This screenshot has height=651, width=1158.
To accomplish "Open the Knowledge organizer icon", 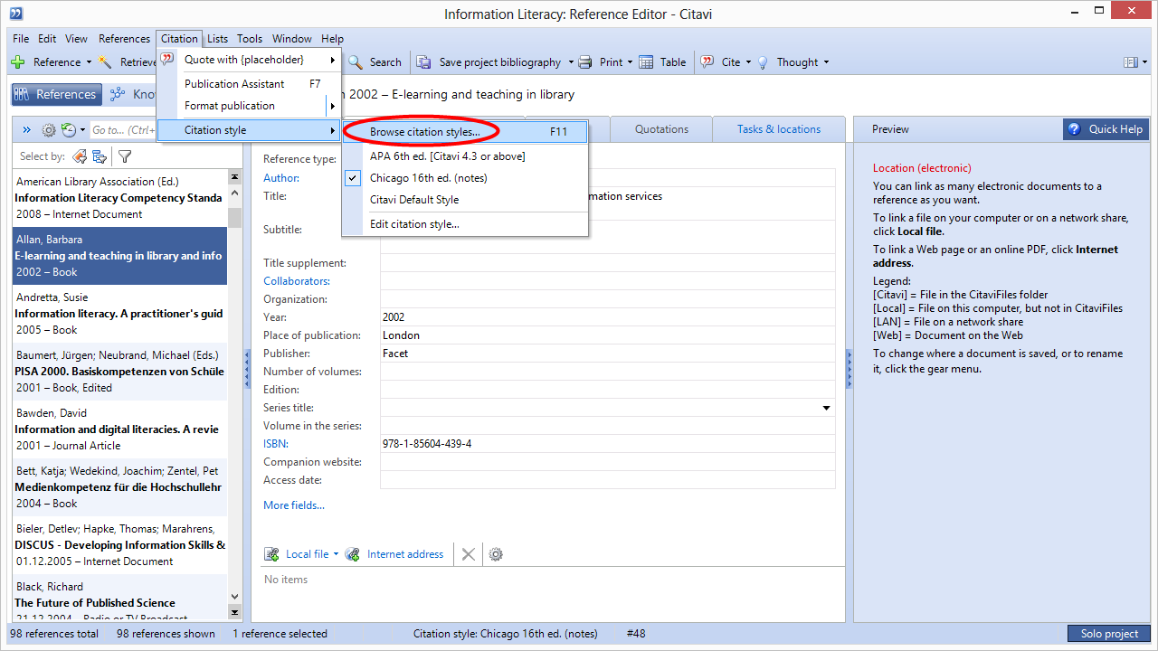I will point(118,94).
